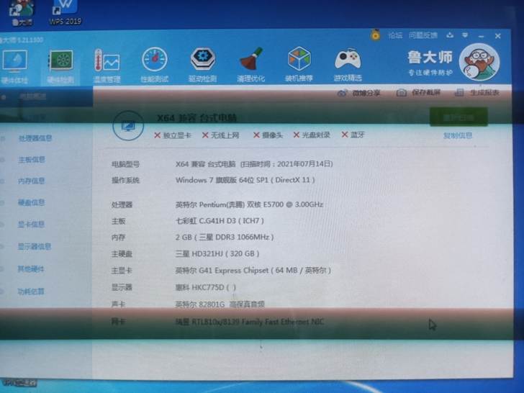Click computer model value X64 兼容 台式电脑

[x=254, y=164]
